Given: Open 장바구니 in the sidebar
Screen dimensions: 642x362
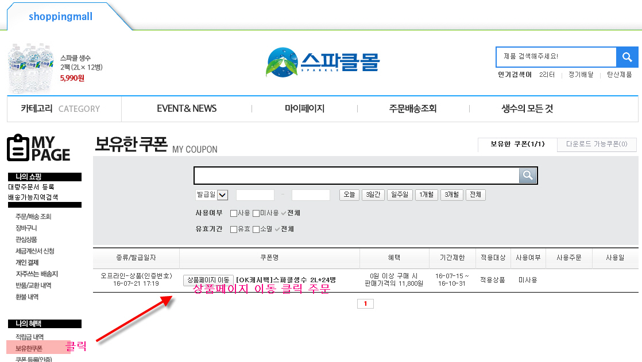Looking at the screenshot, I should click(x=26, y=228).
